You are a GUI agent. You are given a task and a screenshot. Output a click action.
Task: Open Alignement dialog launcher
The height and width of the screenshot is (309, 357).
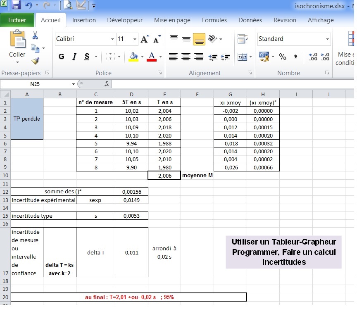click(x=250, y=73)
